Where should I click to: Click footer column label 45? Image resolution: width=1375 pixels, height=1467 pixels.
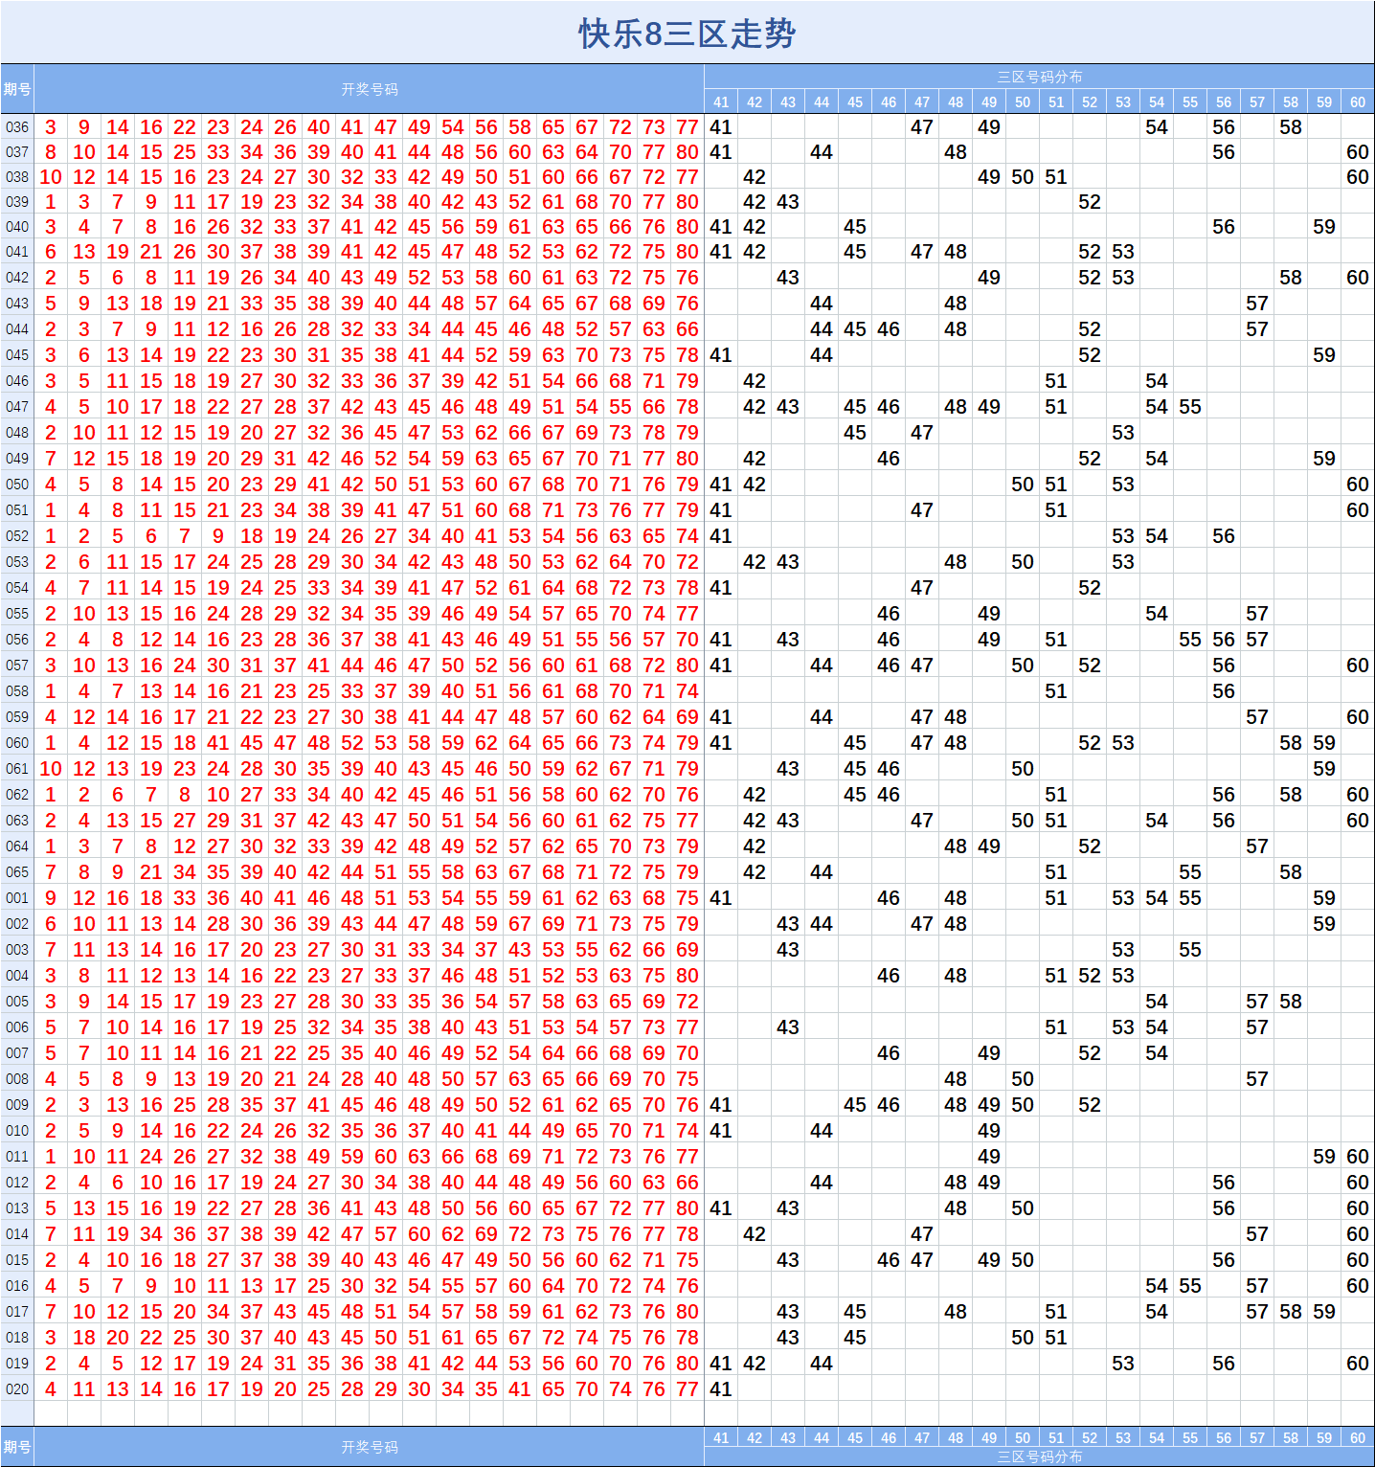[855, 1437]
